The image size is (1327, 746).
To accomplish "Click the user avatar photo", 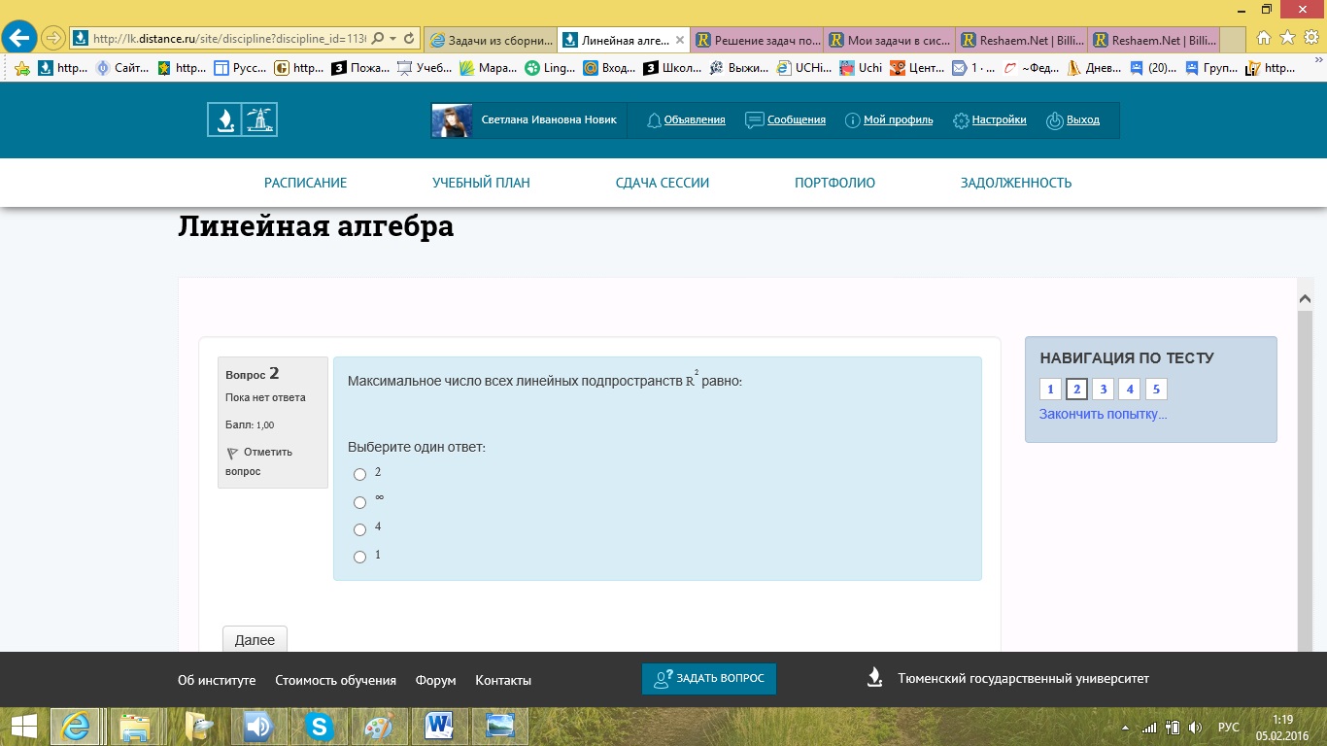I will pos(452,120).
